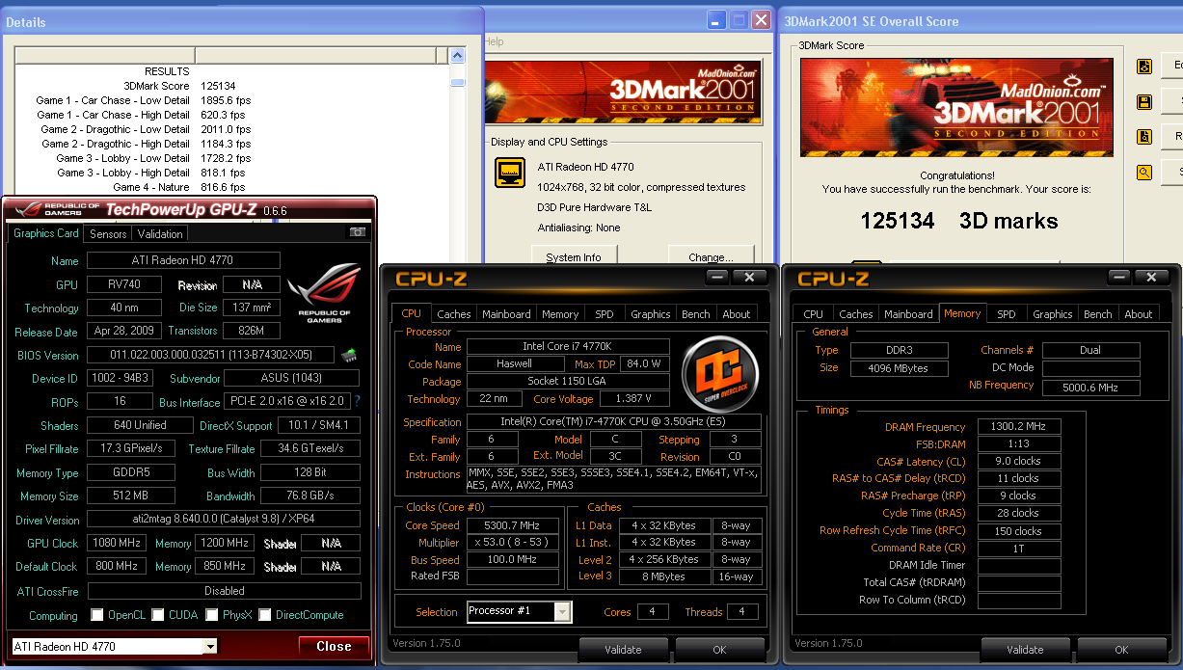Image resolution: width=1183 pixels, height=670 pixels.
Task: Select the Bench tab in the right CPU-Z window
Action: tap(1098, 314)
